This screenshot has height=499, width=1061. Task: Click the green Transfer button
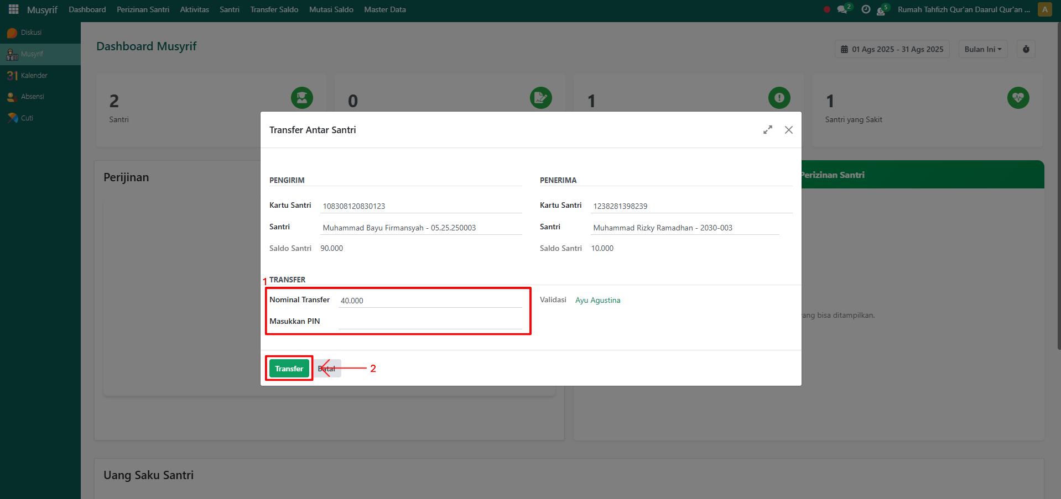coord(289,369)
